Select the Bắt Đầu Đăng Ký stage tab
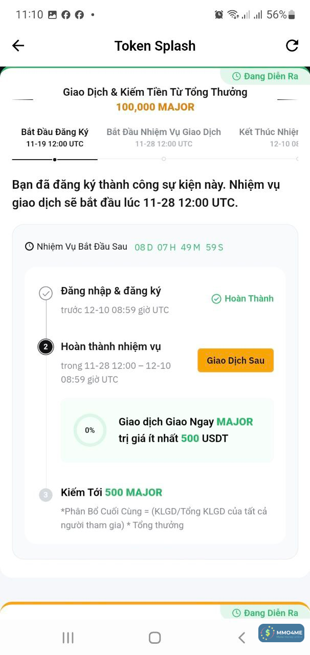 click(x=55, y=137)
